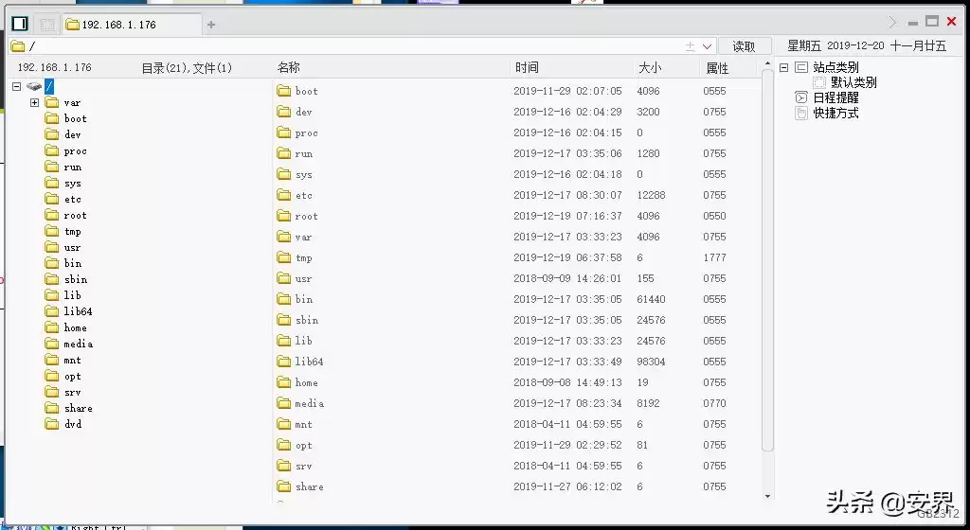Click the chevron arrow at top right
Viewport: 970px width, 530px height.
(892, 22)
